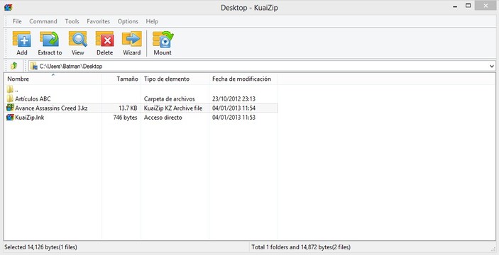Click the Add archive toolbar icon
Image resolution: width=499 pixels, height=255 pixels.
21,43
